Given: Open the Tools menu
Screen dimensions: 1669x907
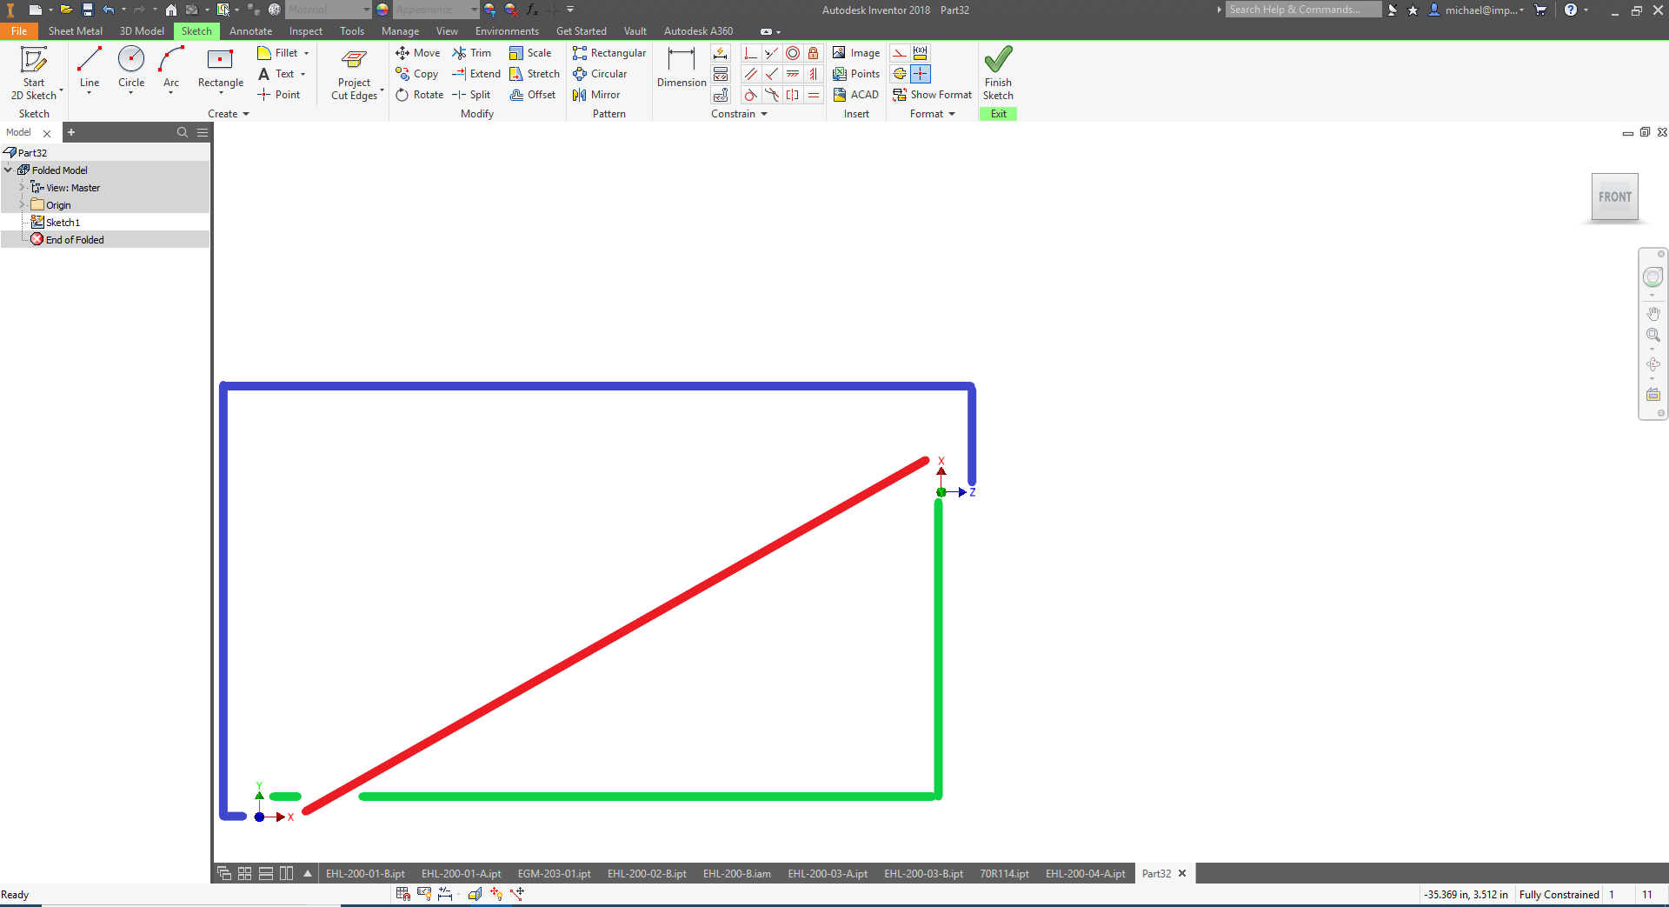Looking at the screenshot, I should click(x=351, y=30).
